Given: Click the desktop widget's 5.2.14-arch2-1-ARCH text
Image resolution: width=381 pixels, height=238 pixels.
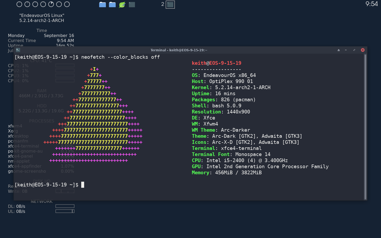Looking at the screenshot, I should pyautogui.click(x=42, y=20).
